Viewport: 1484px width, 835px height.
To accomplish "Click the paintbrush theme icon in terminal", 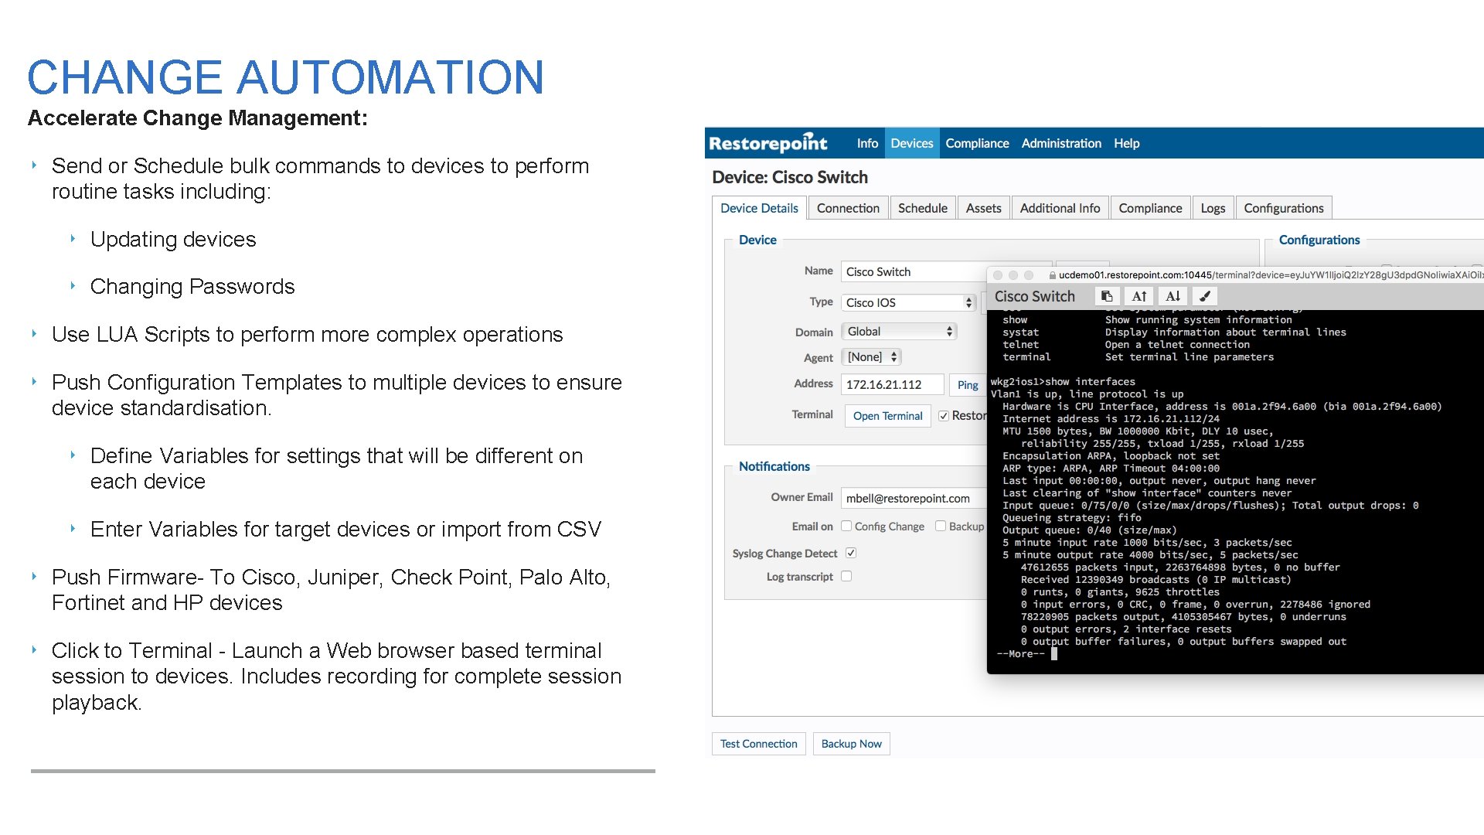I will point(1205,296).
